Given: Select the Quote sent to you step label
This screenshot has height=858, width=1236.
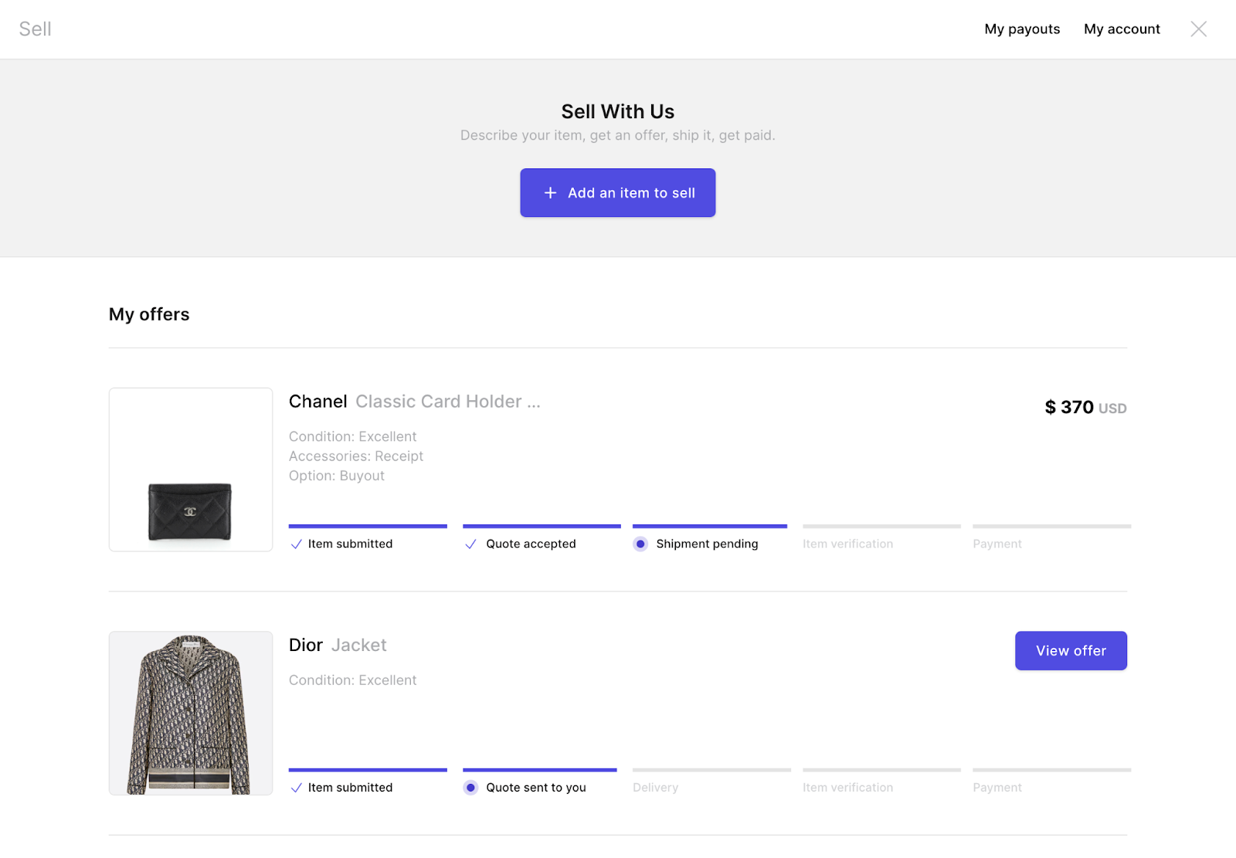Looking at the screenshot, I should [x=536, y=788].
